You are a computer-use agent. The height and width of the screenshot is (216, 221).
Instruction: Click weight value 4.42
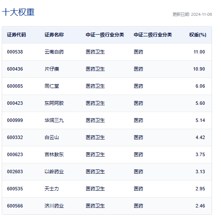[x=200, y=137]
